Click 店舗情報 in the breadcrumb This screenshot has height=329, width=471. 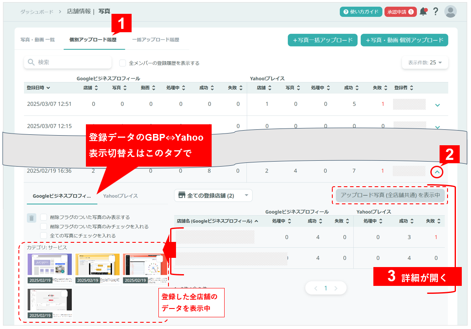(x=79, y=11)
